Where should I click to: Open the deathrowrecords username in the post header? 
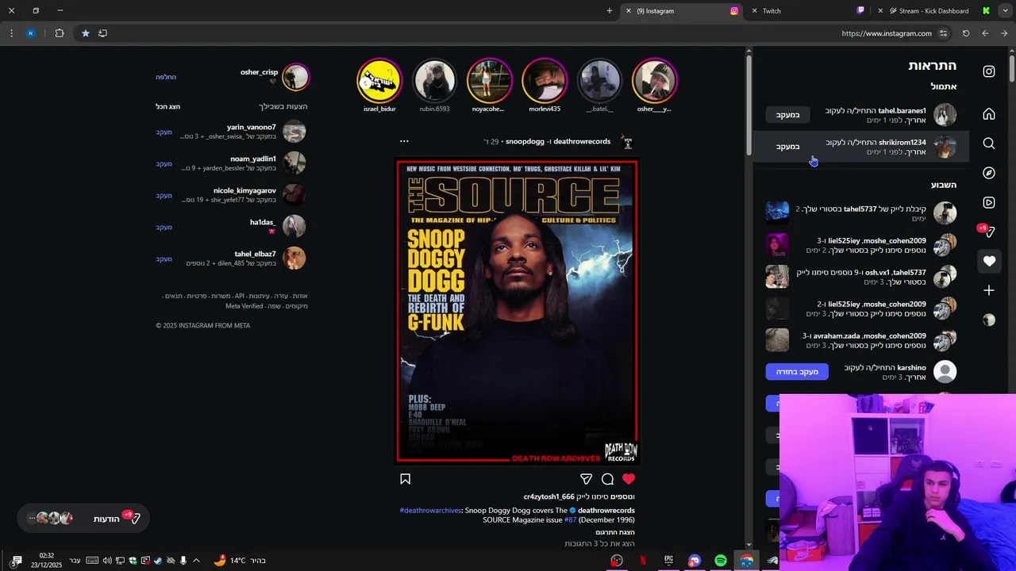point(582,141)
